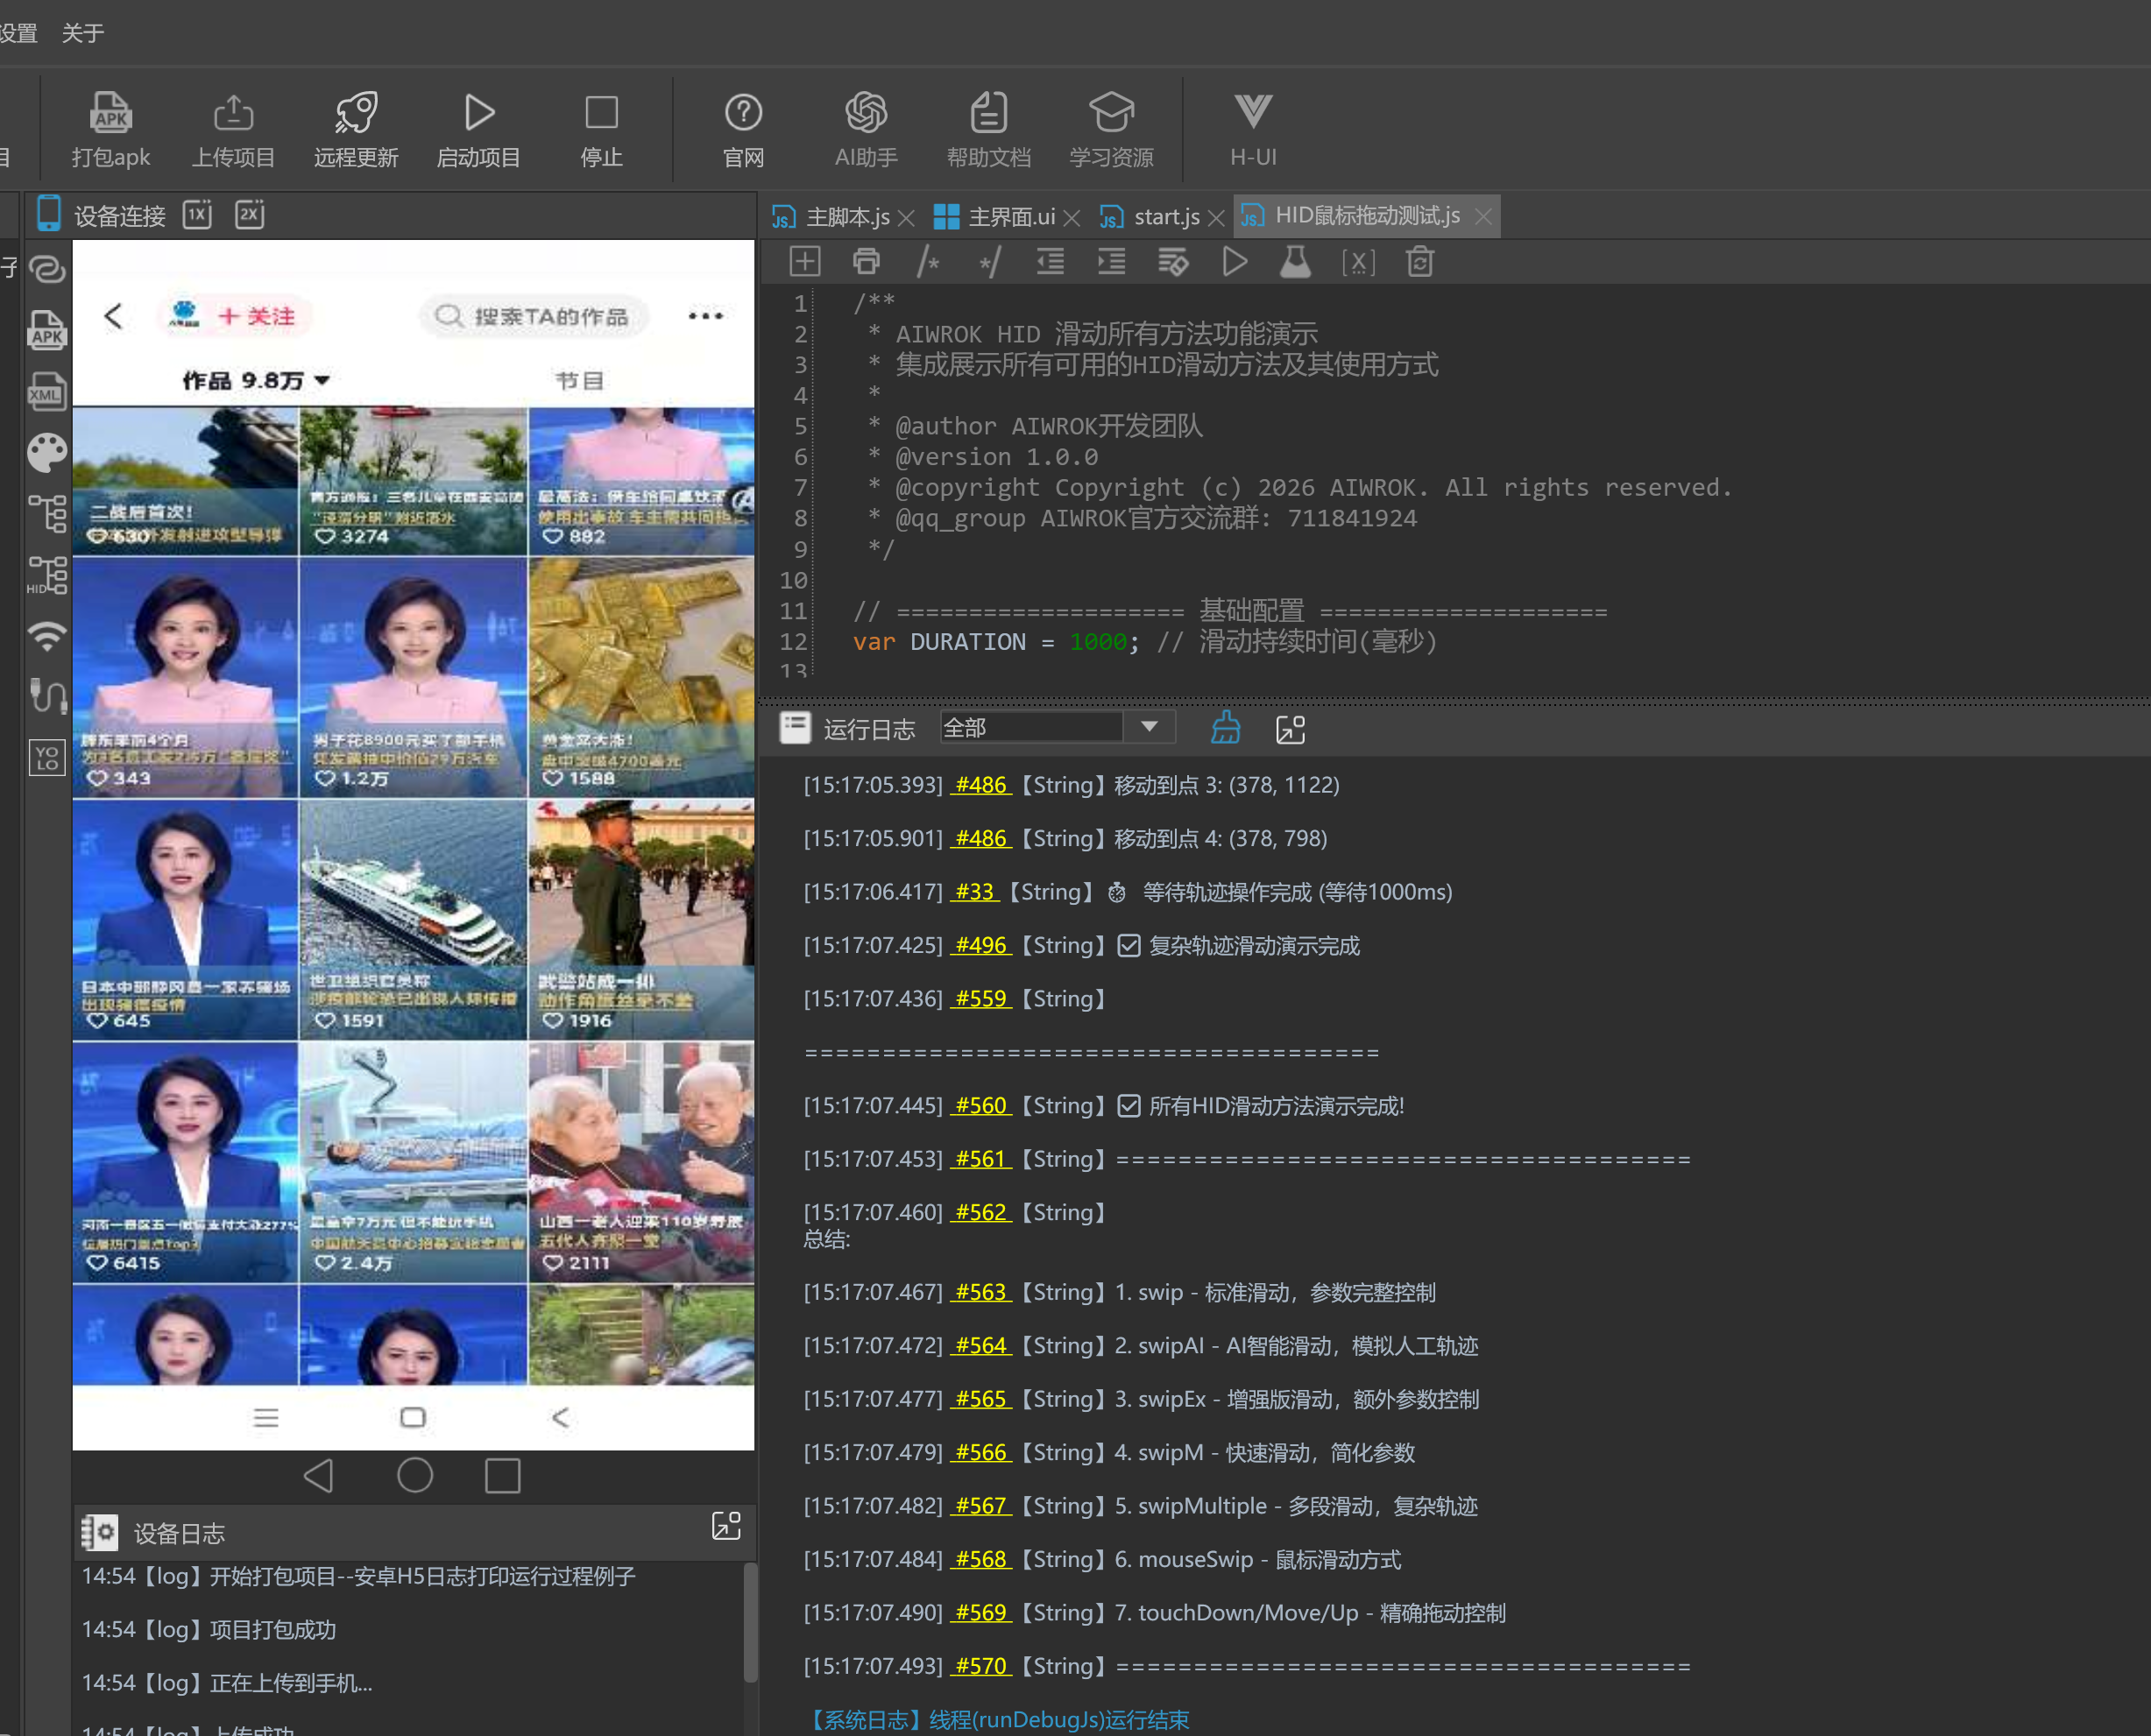2151x1736 pixels.
Task: Click the flask test icon
Action: pos(1296,262)
